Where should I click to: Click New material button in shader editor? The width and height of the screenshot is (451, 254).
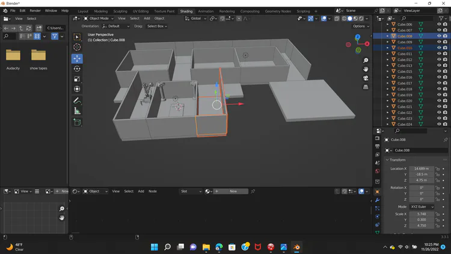(231, 191)
